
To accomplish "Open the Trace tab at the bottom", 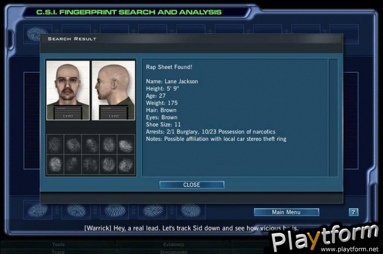I will click(x=58, y=252).
